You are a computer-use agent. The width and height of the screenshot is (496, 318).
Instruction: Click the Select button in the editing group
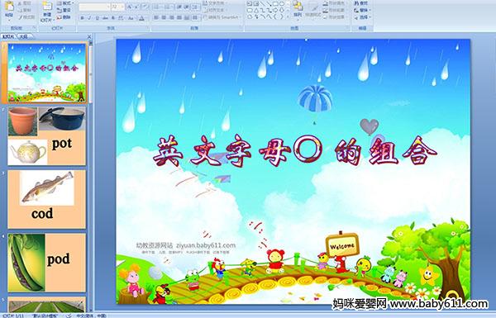[361, 17]
